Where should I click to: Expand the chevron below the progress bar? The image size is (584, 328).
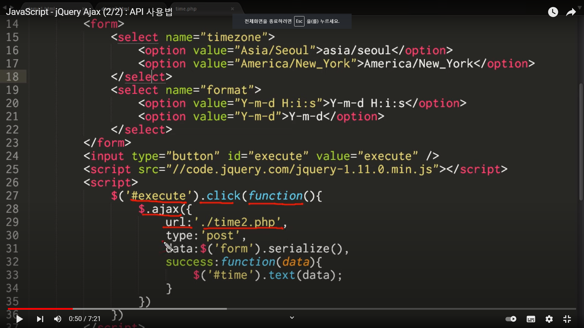click(x=292, y=318)
